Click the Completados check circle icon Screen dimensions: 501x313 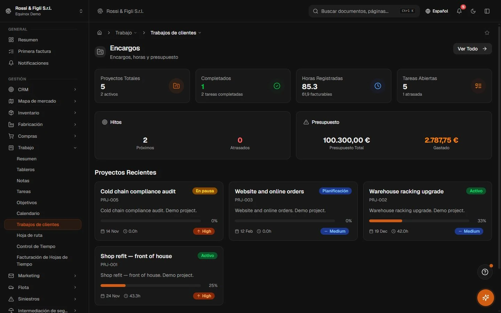click(277, 86)
